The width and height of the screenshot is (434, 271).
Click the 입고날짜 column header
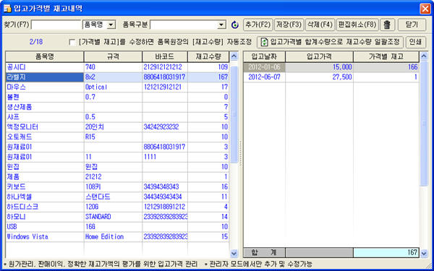tap(264, 56)
